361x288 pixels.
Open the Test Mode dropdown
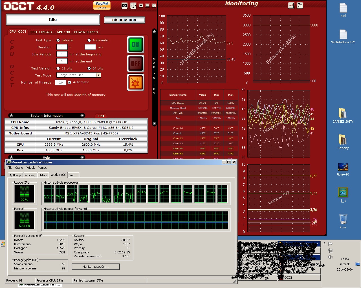(x=98, y=75)
